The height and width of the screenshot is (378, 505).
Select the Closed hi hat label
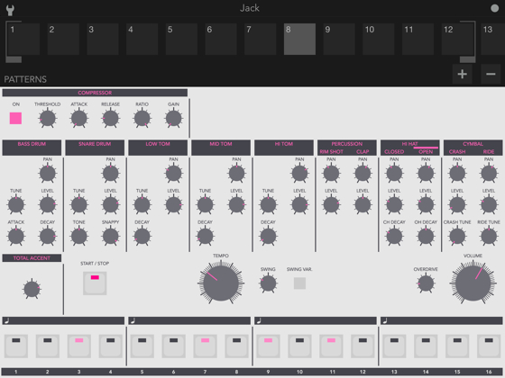tap(394, 152)
